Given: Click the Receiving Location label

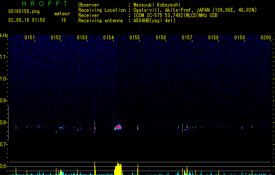Looking at the screenshot, I should point(102,10).
